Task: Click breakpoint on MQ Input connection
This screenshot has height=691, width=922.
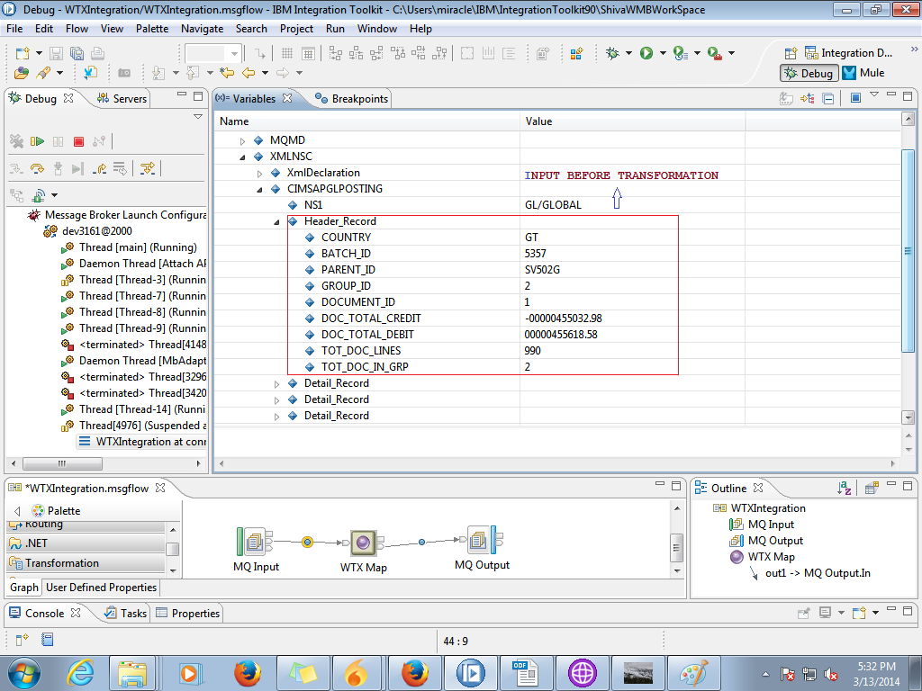Action: click(x=307, y=543)
